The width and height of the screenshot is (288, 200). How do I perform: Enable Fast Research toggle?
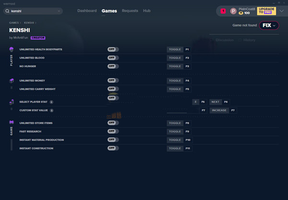(x=113, y=131)
